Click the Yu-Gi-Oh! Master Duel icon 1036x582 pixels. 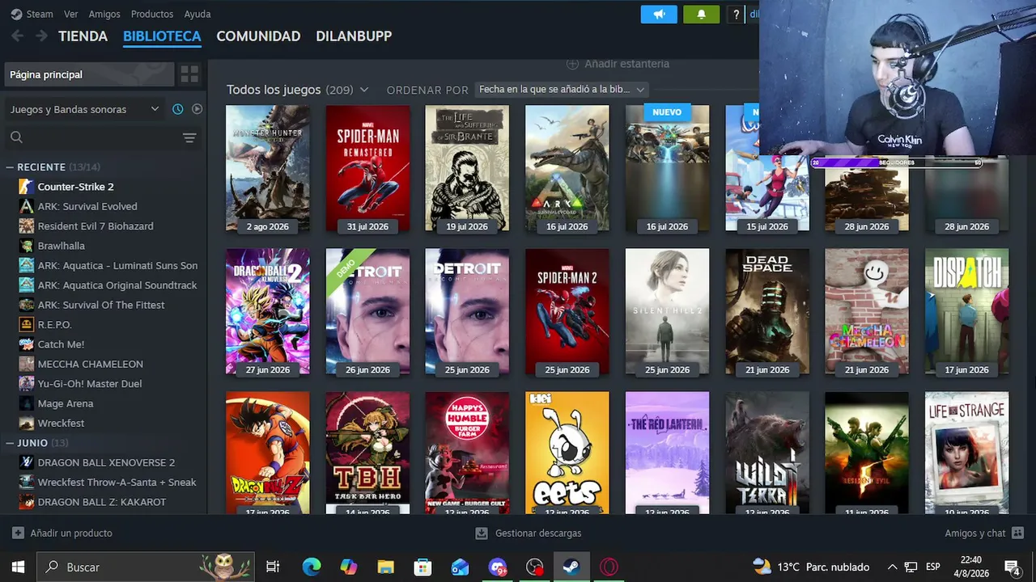[27, 383]
